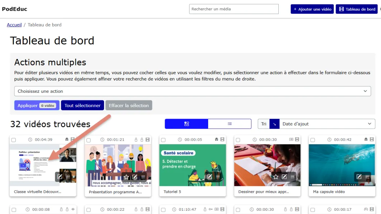
Task: Click the edit icon on Classe virtuelle card
Action: pyautogui.click(x=59, y=177)
